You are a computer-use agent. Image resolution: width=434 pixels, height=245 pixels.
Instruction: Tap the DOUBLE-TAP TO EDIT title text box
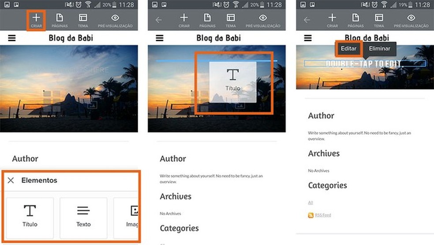click(363, 64)
